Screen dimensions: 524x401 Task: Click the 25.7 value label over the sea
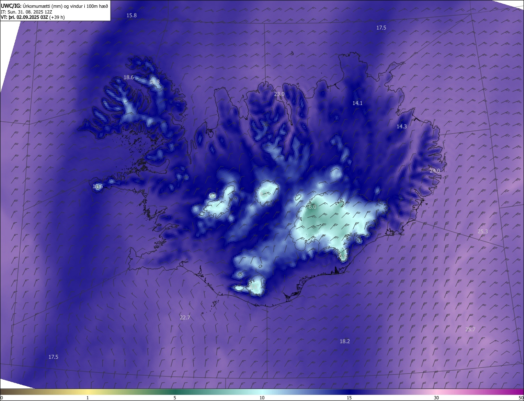point(470,329)
